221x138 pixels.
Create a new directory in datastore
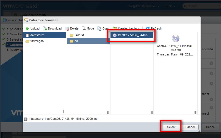(x=115, y=28)
